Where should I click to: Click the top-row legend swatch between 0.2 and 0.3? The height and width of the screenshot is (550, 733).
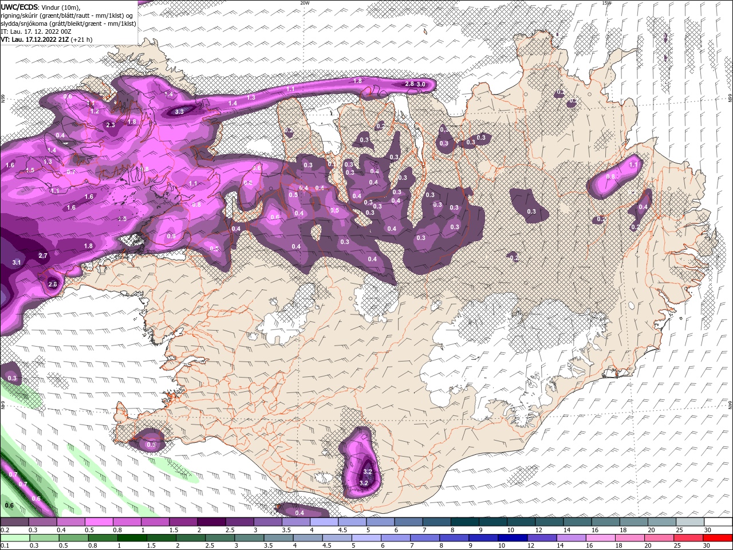click(x=14, y=522)
